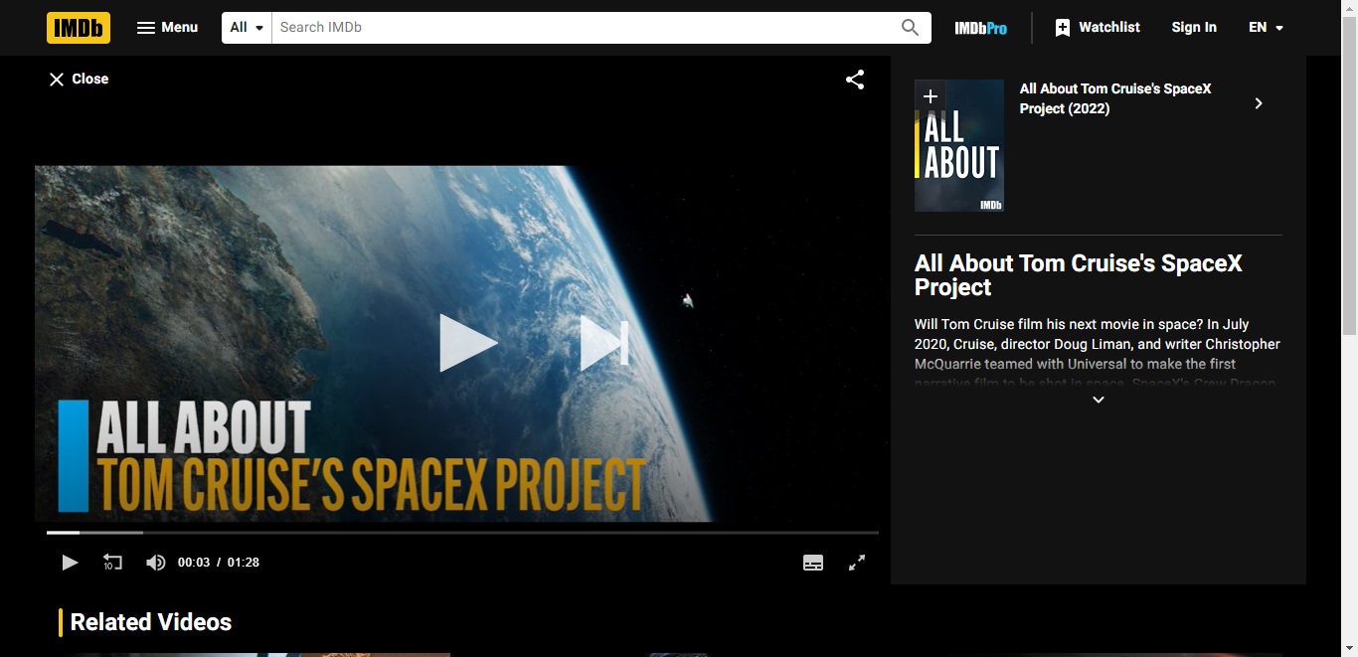Screen dimensions: 1358x657
Task: Add the title to Watchlist via poster plus icon
Action: click(x=930, y=96)
